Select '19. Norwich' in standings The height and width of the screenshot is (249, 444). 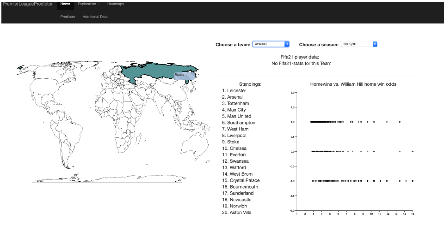pos(234,206)
